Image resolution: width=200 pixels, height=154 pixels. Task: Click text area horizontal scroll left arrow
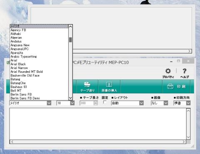(x=12, y=142)
